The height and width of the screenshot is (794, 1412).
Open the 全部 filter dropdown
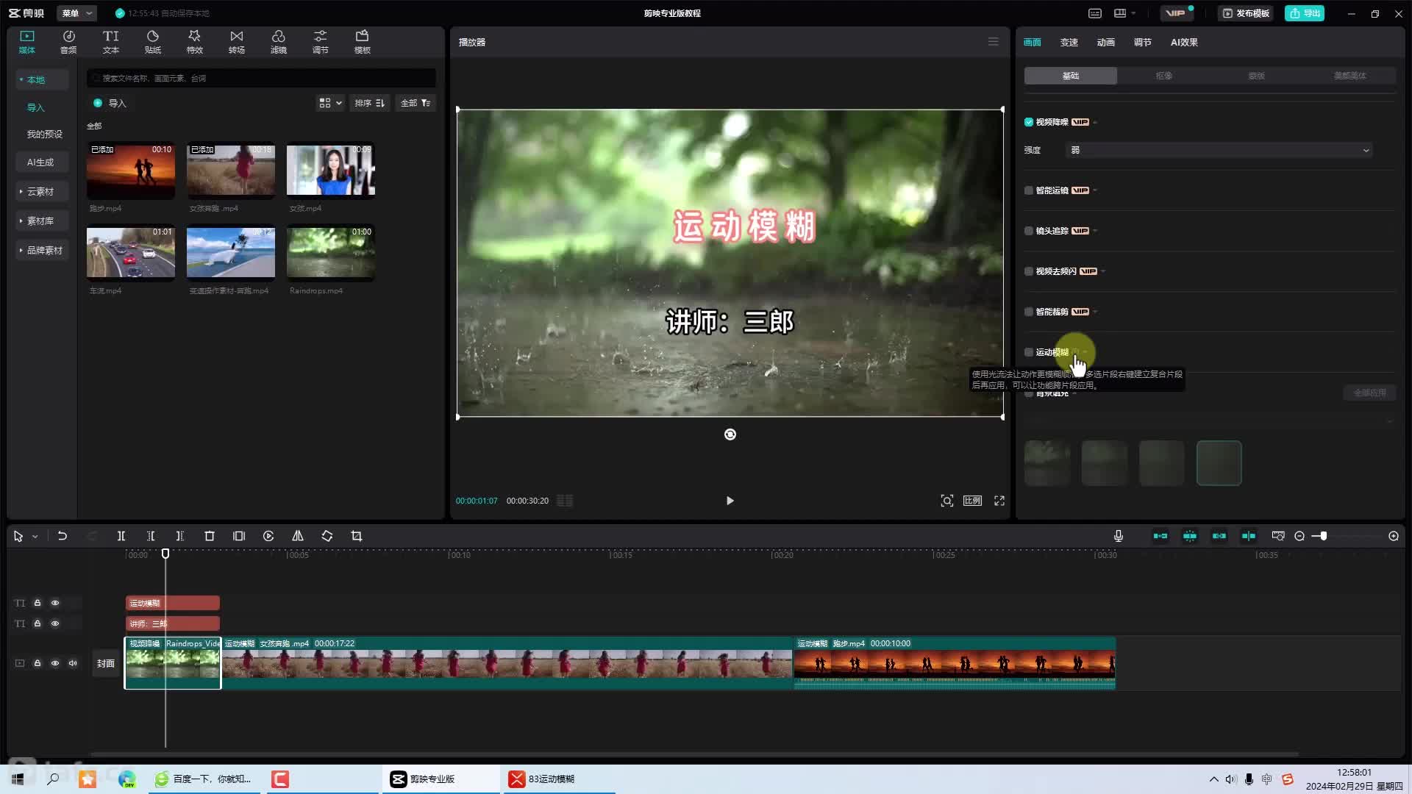(x=416, y=103)
